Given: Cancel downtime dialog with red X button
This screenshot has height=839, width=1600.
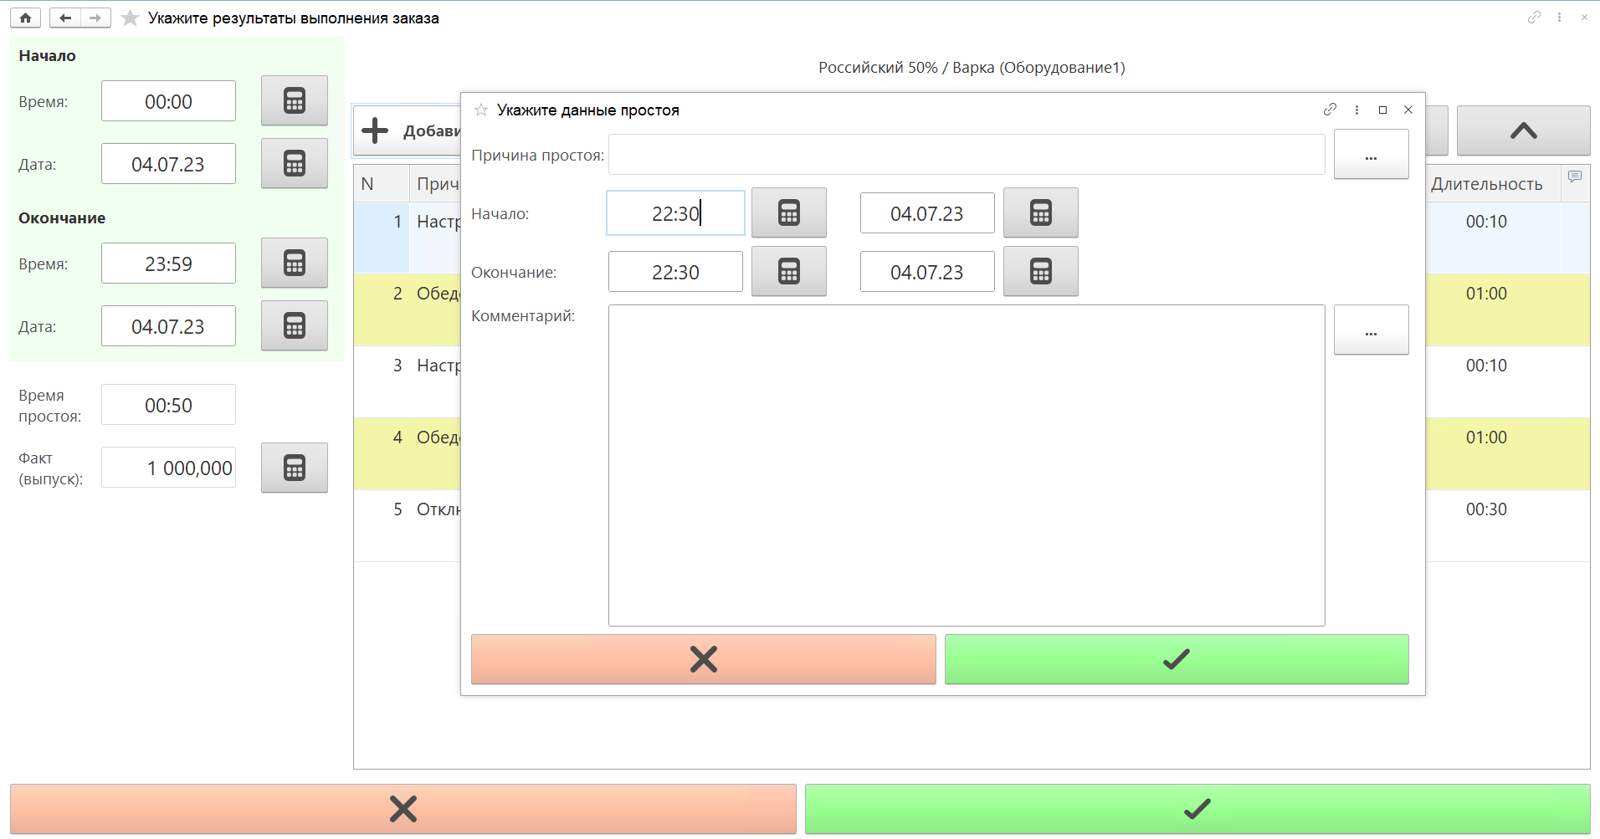Looking at the screenshot, I should point(703,659).
